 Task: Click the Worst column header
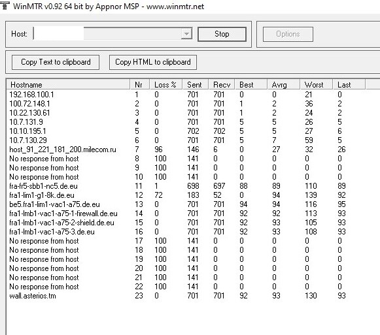pyautogui.click(x=317, y=85)
